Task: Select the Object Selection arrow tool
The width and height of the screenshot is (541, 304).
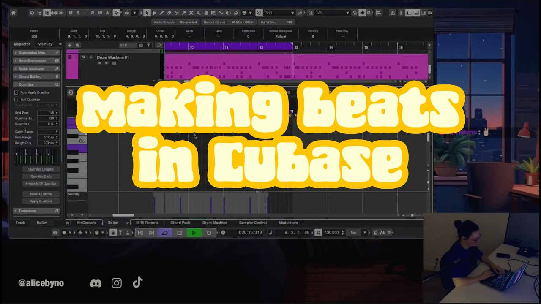Action: [x=147, y=13]
